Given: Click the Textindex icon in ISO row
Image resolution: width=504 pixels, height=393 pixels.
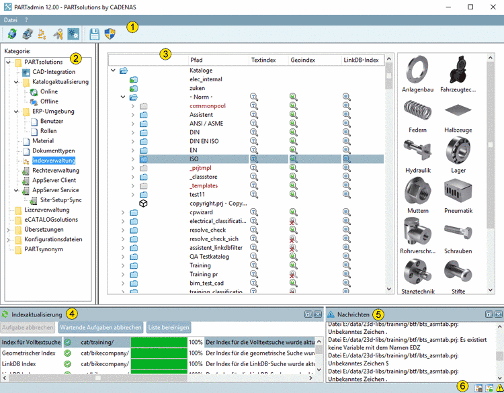Looking at the screenshot, I should click(255, 159).
